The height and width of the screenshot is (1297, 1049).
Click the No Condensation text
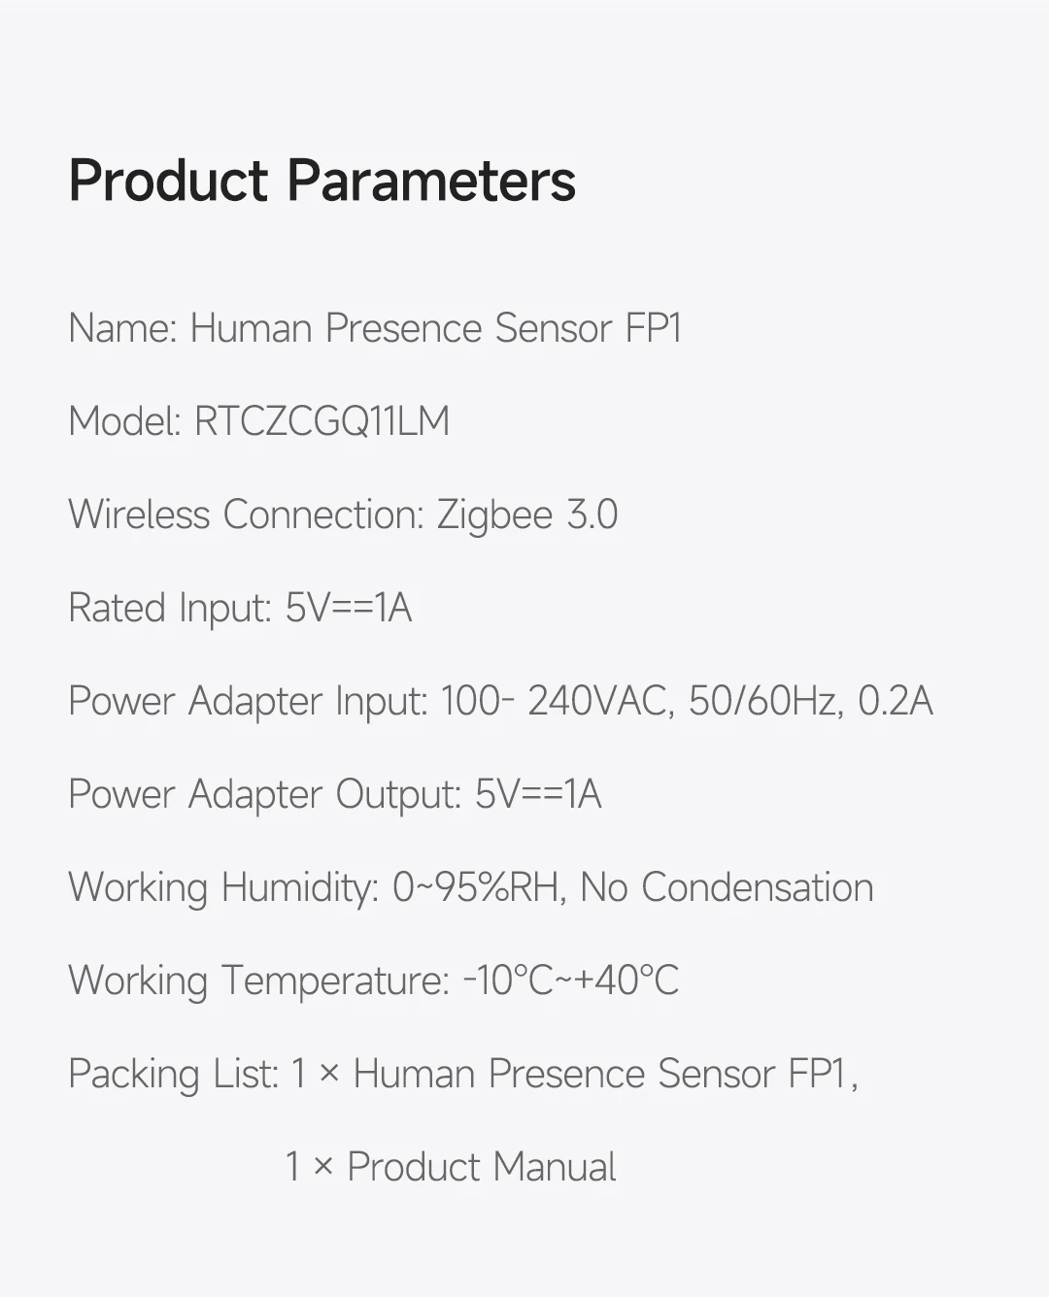coord(727,887)
